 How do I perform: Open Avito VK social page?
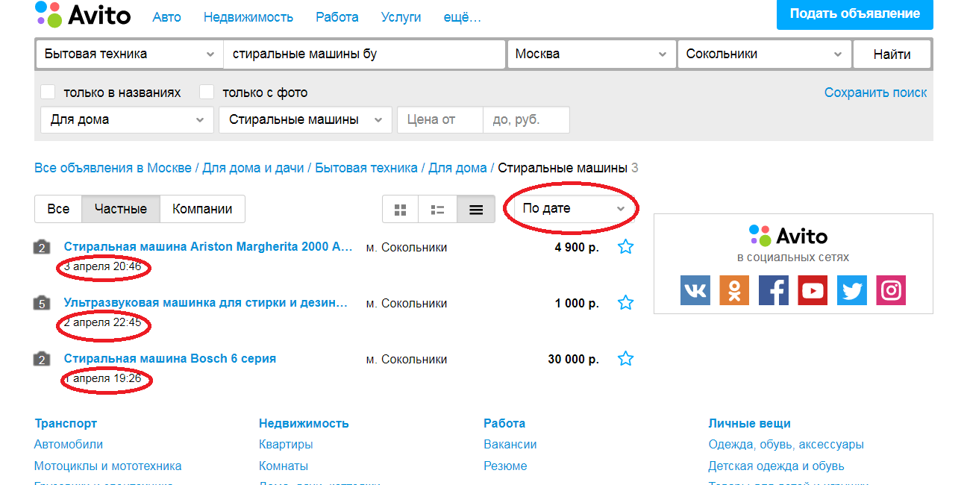point(695,290)
